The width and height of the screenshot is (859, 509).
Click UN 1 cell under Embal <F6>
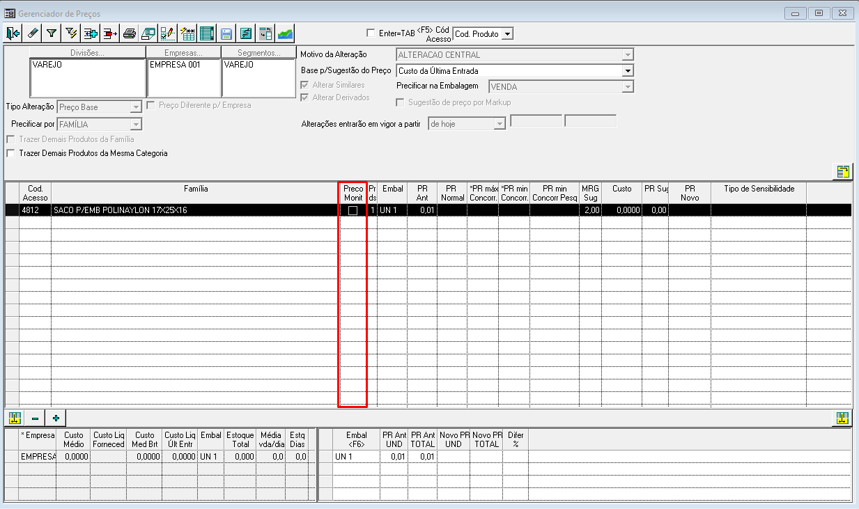(x=357, y=457)
